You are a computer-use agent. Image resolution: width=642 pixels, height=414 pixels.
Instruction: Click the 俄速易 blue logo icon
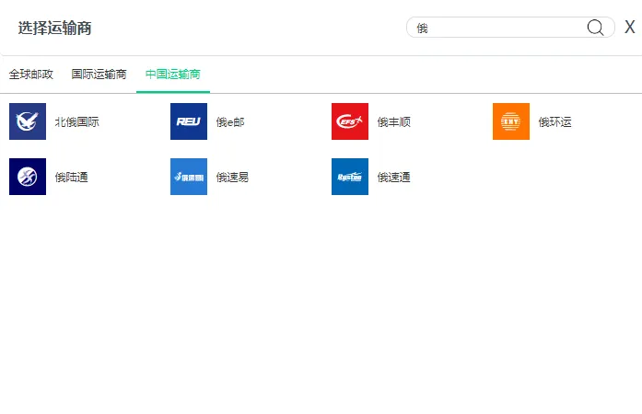[189, 177]
